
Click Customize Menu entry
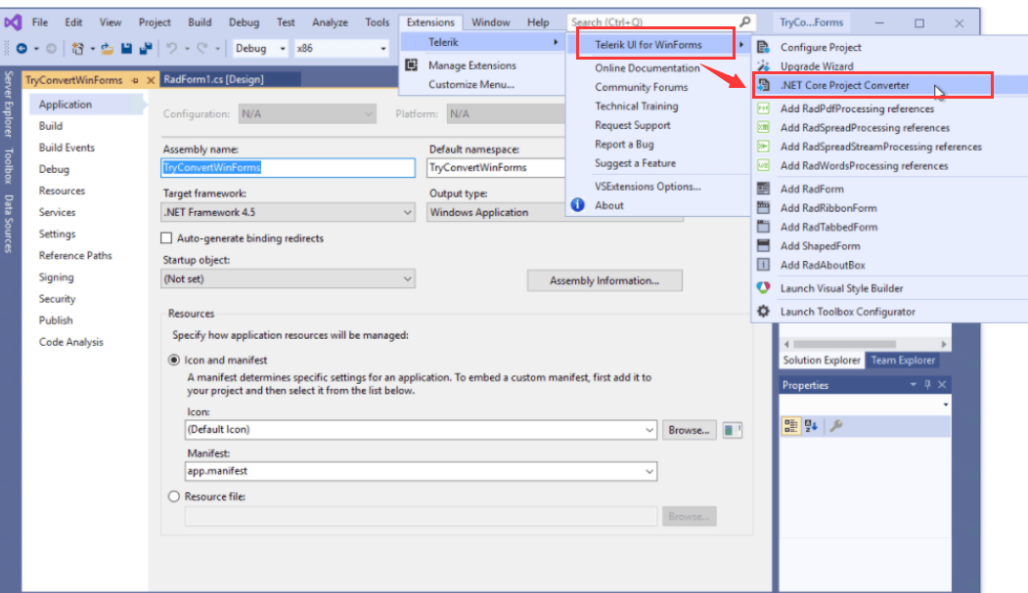point(471,84)
